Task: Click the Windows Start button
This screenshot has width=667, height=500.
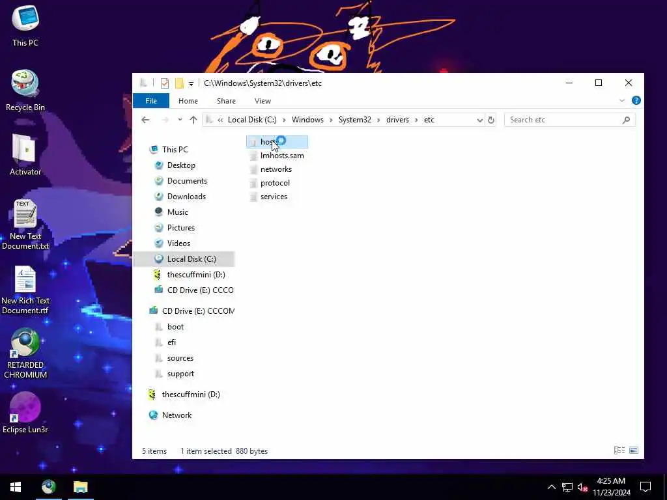Action: tap(16, 487)
